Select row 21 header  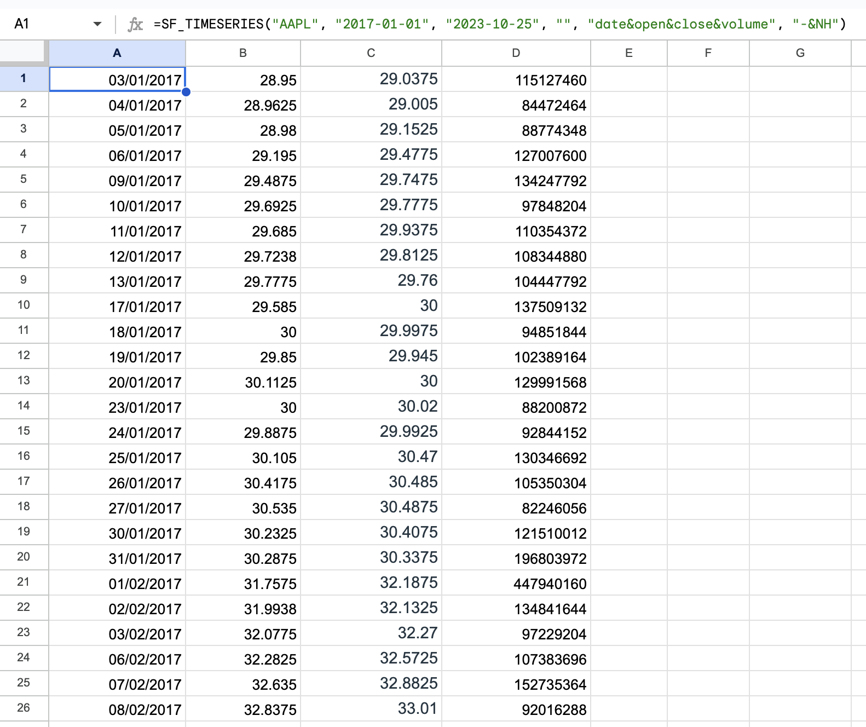[x=24, y=582]
